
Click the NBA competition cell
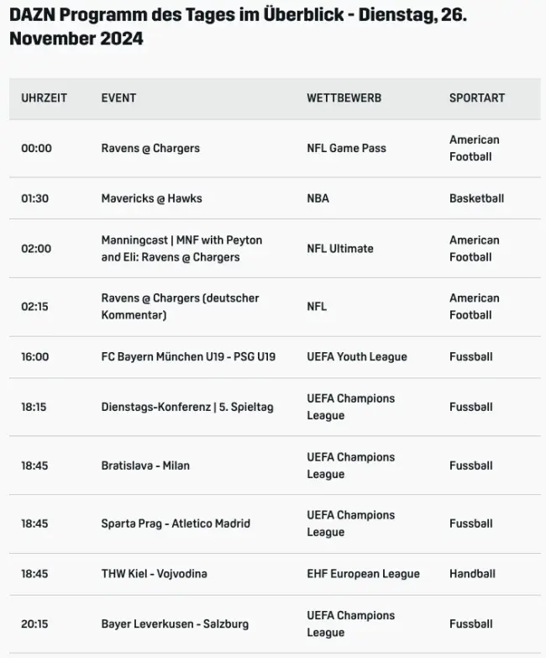318,199
